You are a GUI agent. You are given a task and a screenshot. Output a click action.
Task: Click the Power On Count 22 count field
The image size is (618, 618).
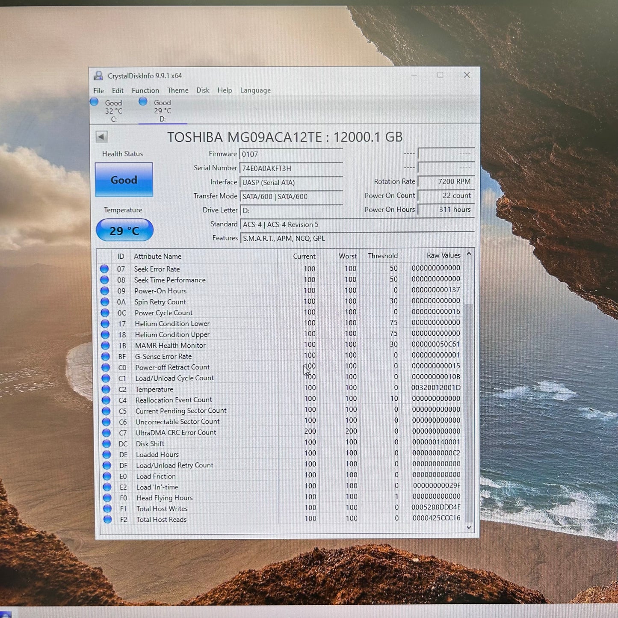point(446,195)
